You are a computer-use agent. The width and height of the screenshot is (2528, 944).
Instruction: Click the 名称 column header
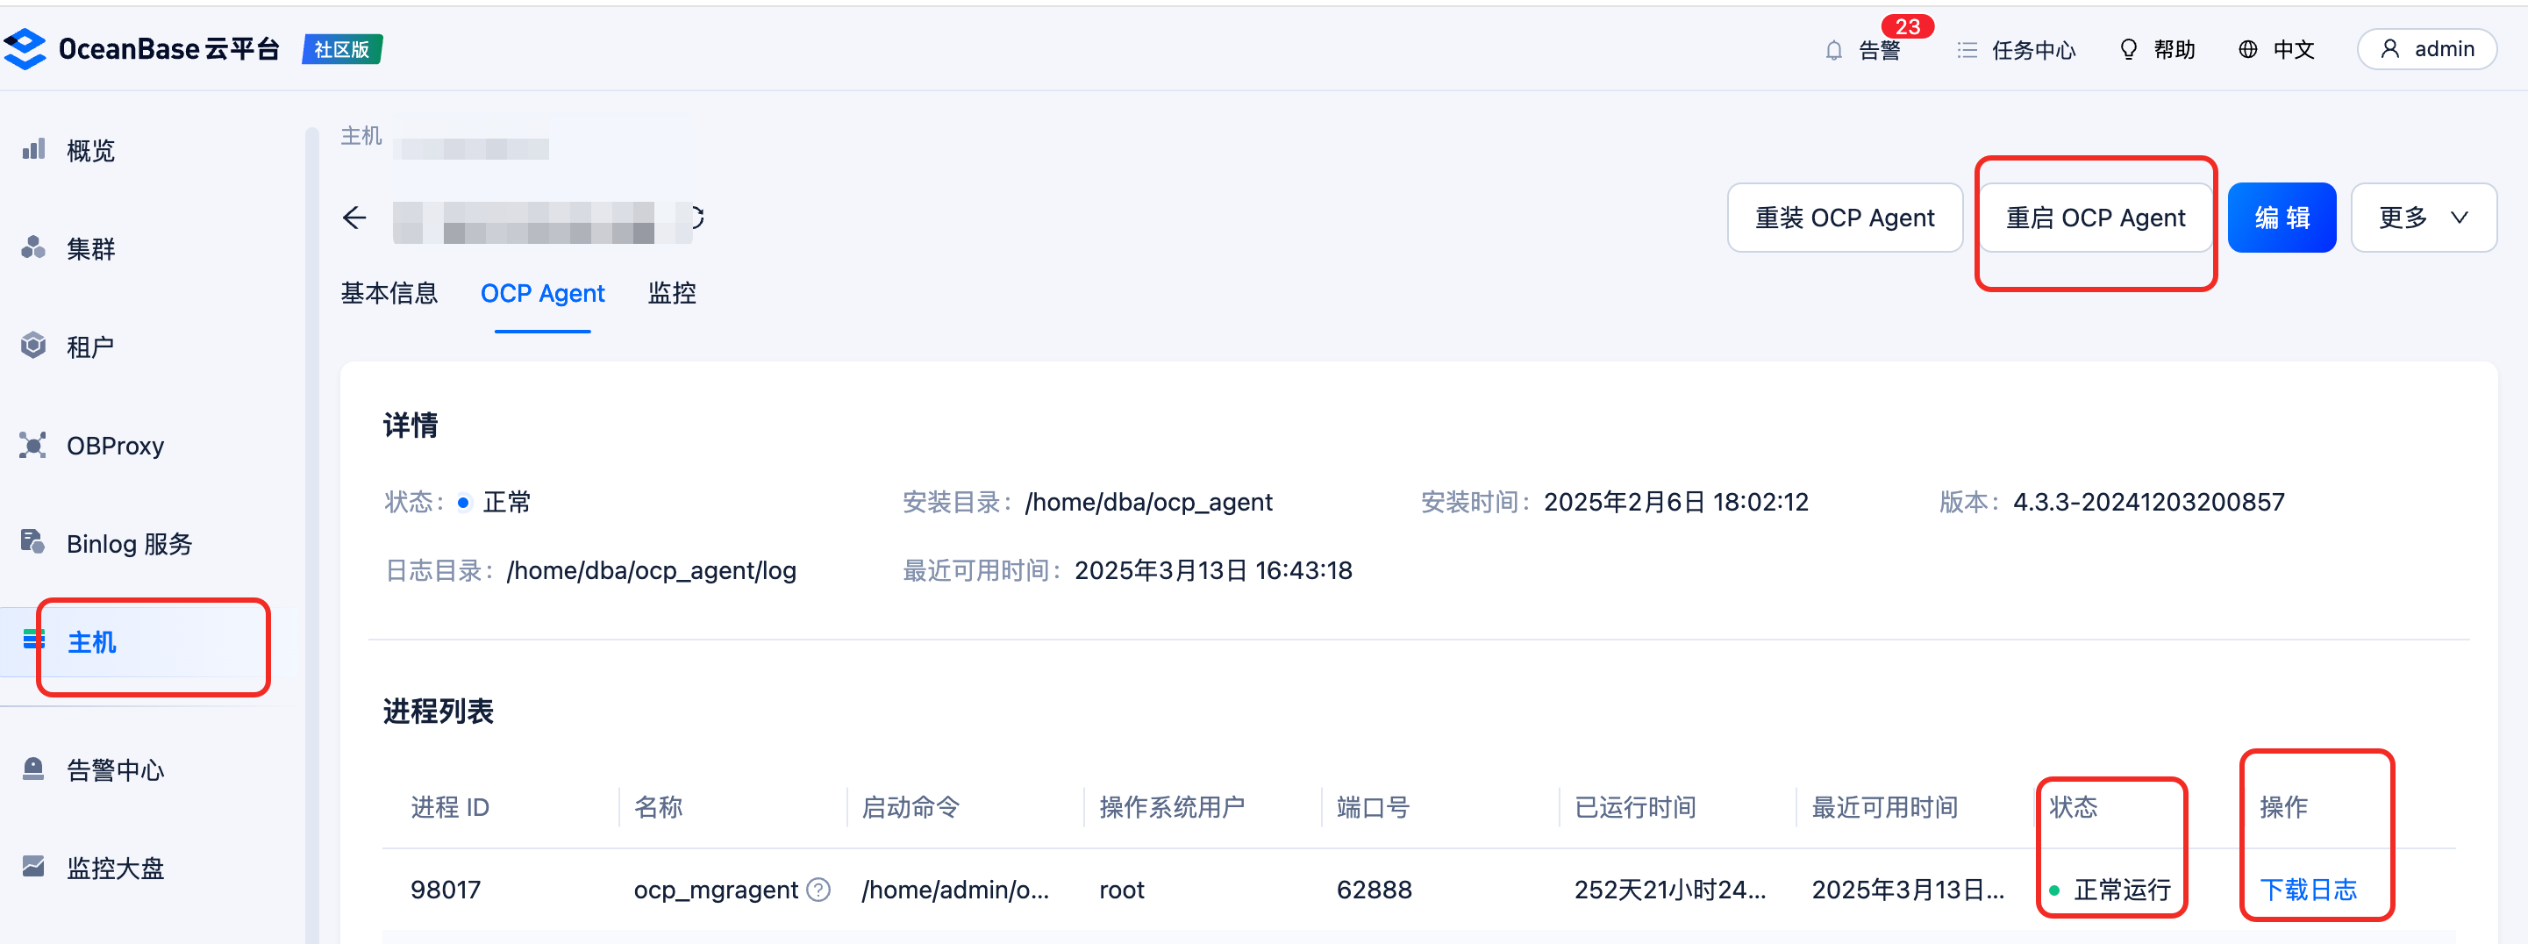coord(659,808)
